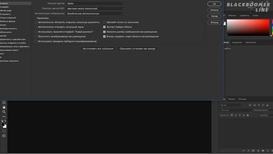Open 'Производительность' preferences category
The height and width of the screenshot is (154, 273).
coord(9,29)
